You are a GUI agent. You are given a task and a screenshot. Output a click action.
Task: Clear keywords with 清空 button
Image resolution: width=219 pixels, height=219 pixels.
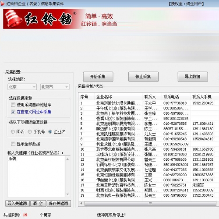38,203
